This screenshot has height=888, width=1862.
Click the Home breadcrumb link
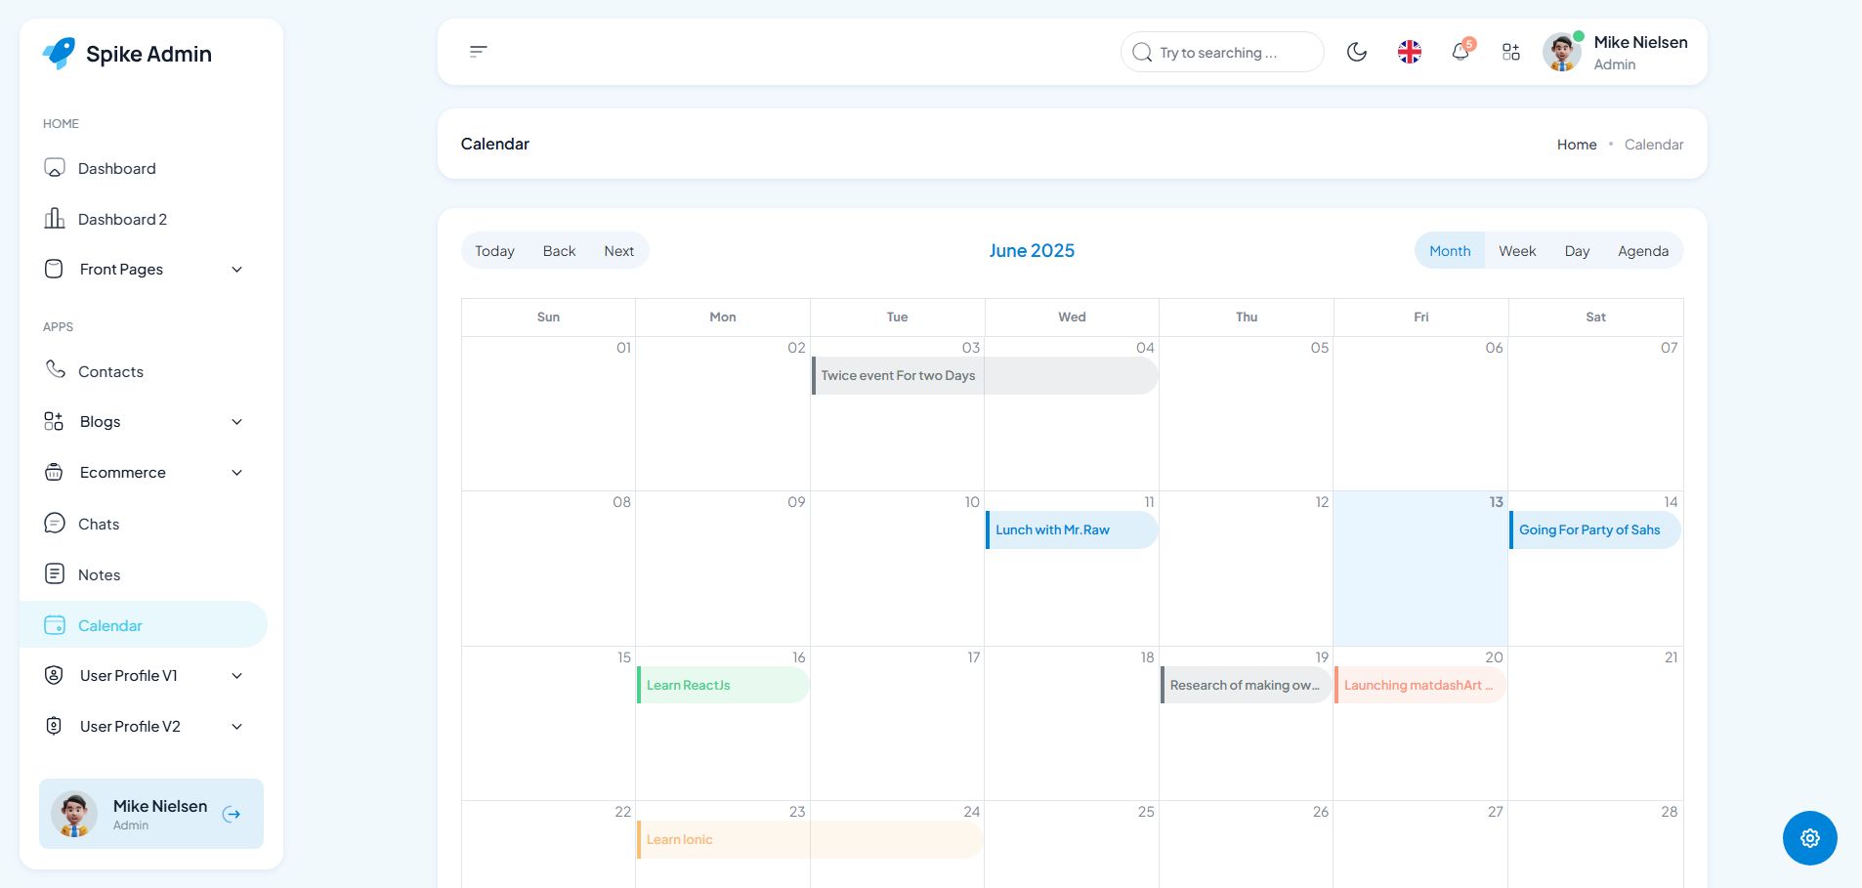[1576, 145]
